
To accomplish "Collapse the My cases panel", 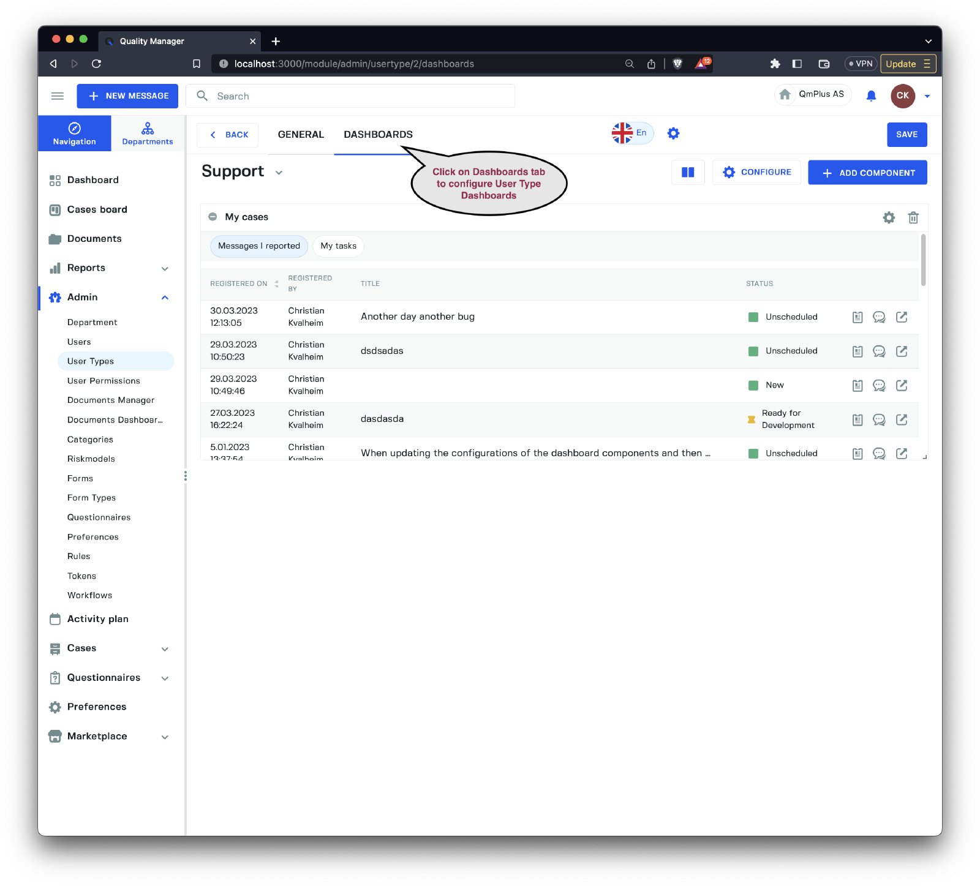I will [x=213, y=217].
